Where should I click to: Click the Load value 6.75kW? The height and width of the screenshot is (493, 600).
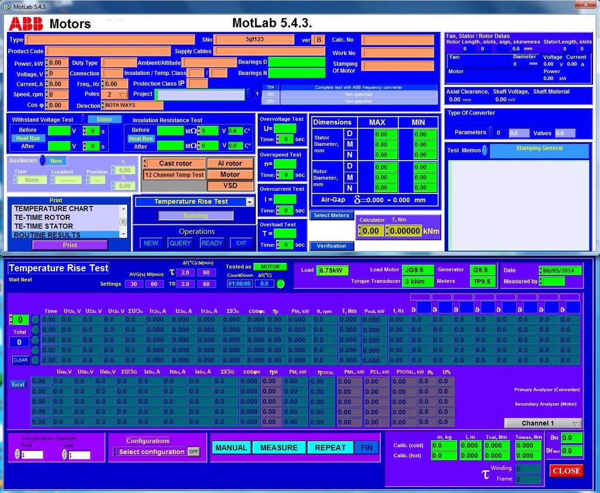pyautogui.click(x=332, y=270)
